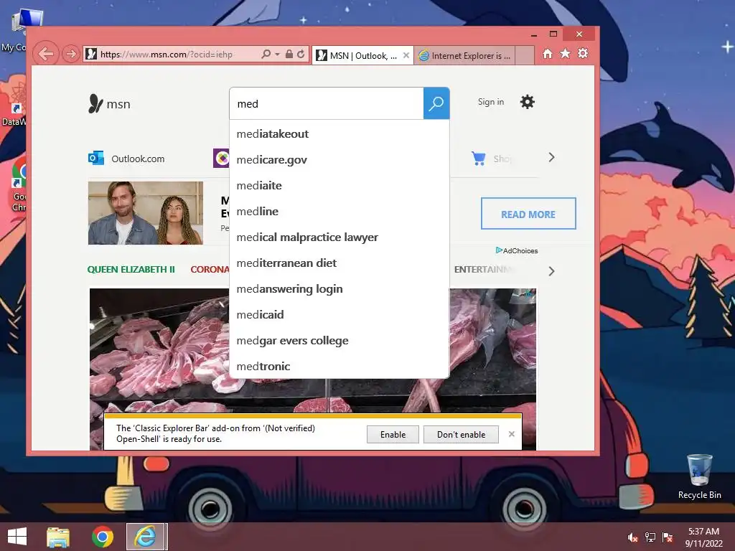Choose the 'medicare.gov' suggestion
The height and width of the screenshot is (551, 735).
339,160
